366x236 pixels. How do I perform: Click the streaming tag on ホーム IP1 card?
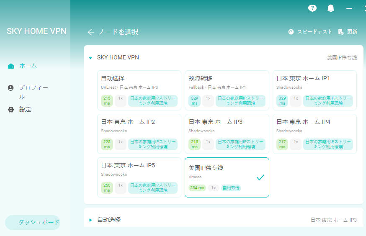tap(328, 101)
